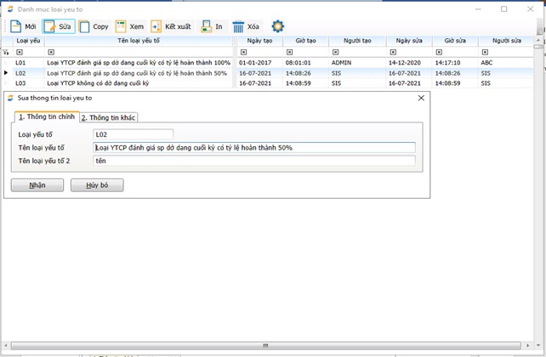Open the settings gear icon in toolbar
Screen dimensions: 546x357
[277, 26]
